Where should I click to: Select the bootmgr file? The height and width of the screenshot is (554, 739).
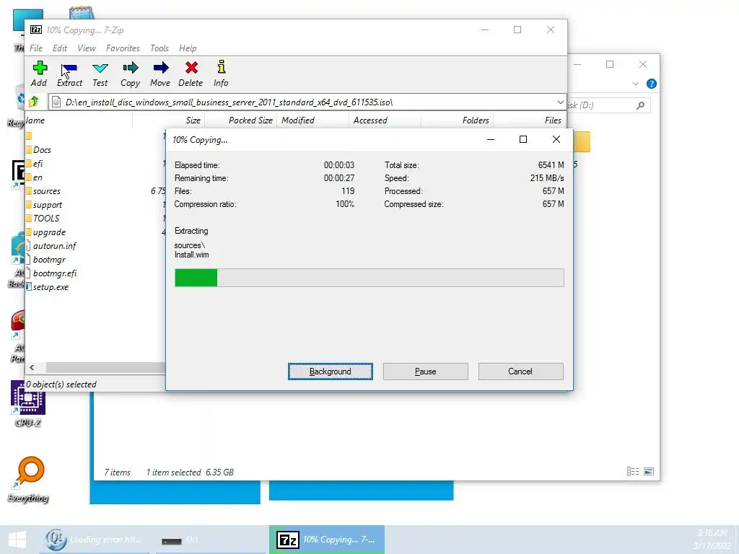pyautogui.click(x=50, y=260)
